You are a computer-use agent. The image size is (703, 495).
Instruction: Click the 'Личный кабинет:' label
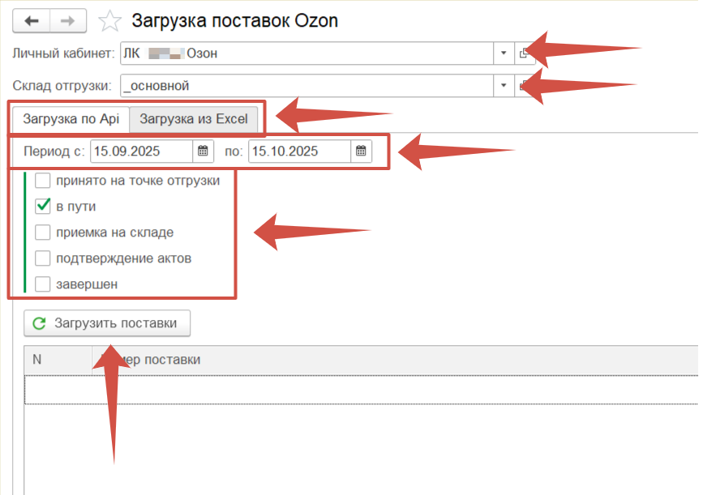click(64, 53)
